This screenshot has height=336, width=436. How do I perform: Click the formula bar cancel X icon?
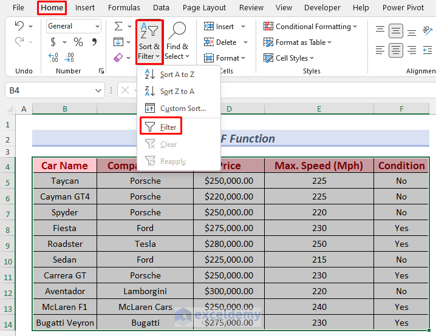point(125,90)
